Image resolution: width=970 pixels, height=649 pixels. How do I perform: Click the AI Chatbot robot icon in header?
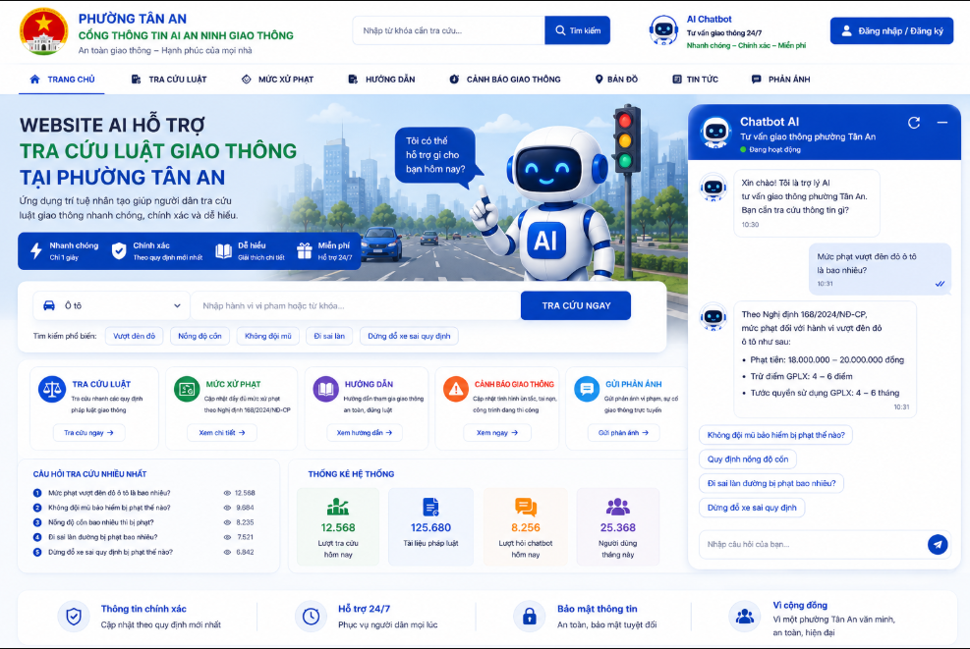663,30
